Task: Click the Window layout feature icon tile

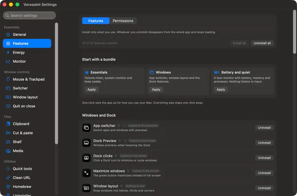Action: [x=86, y=188]
